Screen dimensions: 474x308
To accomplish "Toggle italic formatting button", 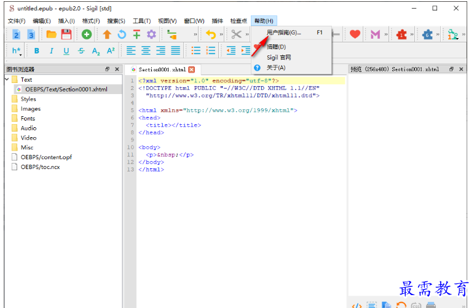I will pos(52,51).
